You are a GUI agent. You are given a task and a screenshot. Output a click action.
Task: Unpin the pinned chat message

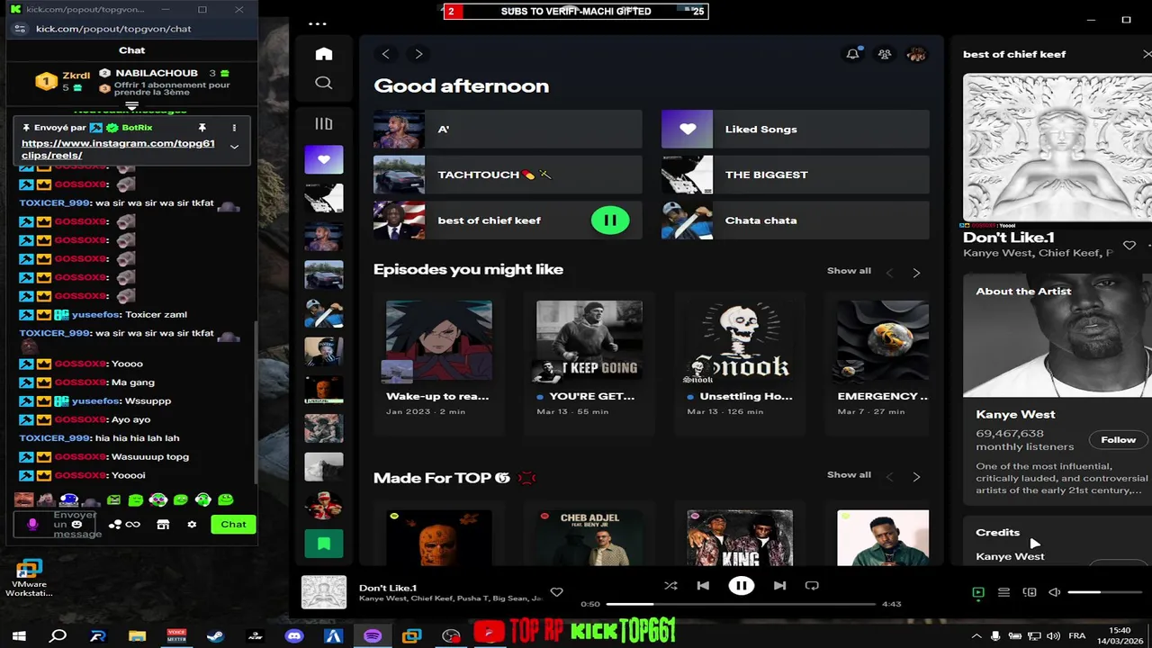202,128
